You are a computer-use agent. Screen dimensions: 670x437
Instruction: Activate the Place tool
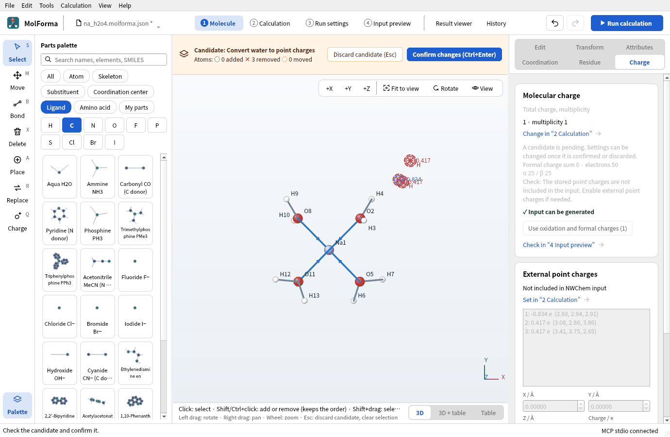(17, 165)
